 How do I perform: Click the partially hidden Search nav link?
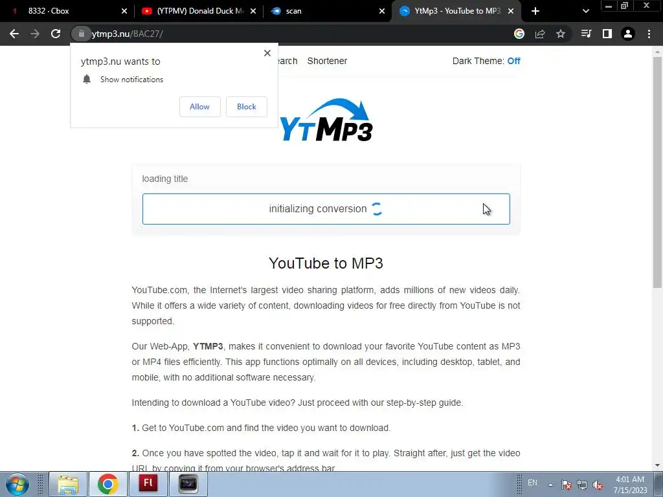[x=288, y=61]
